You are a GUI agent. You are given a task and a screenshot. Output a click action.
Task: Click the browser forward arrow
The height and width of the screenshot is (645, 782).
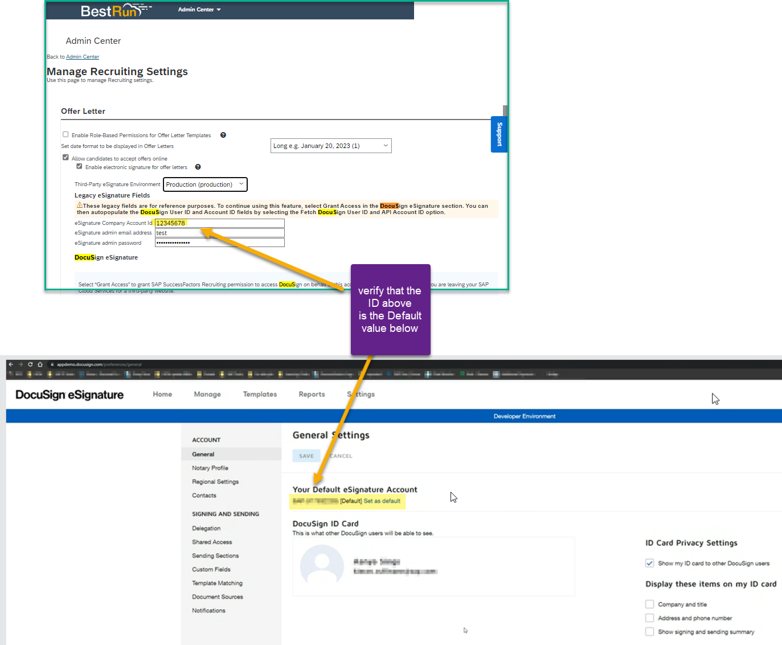click(x=21, y=364)
